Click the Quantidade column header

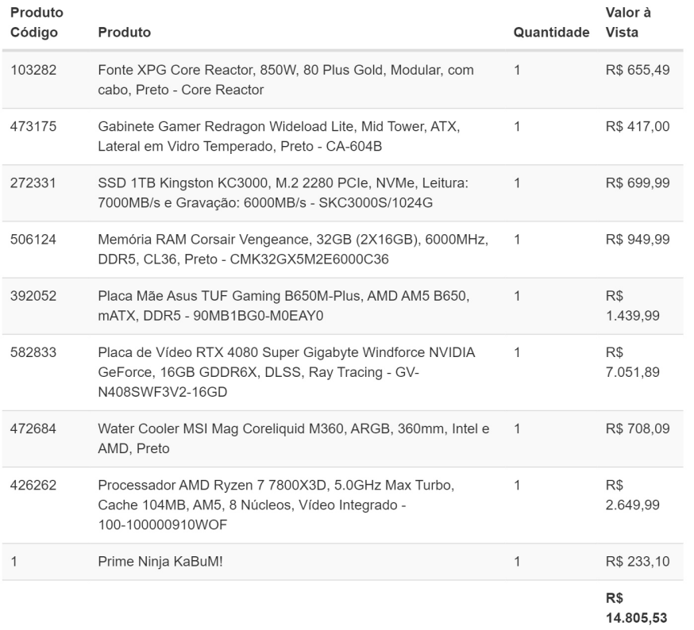[551, 33]
